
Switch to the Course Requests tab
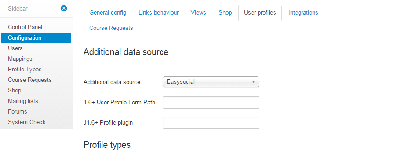pyautogui.click(x=111, y=28)
